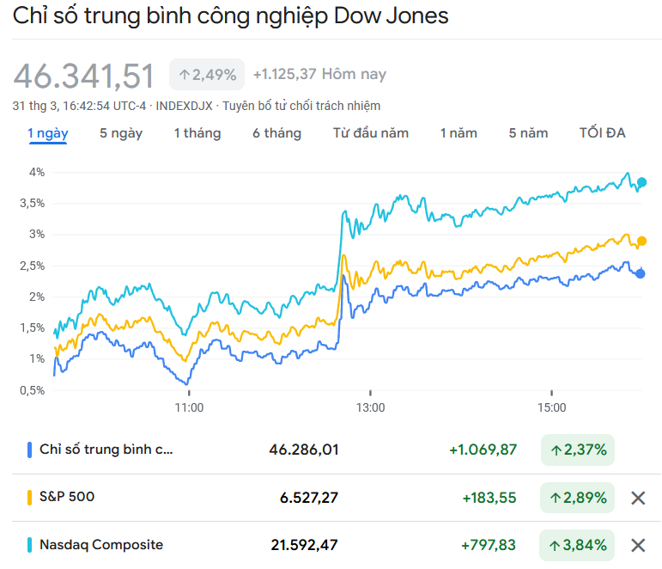Image resolution: width=662 pixels, height=569 pixels.
Task: Show the "1 tháng" chart range
Action: pos(197,133)
